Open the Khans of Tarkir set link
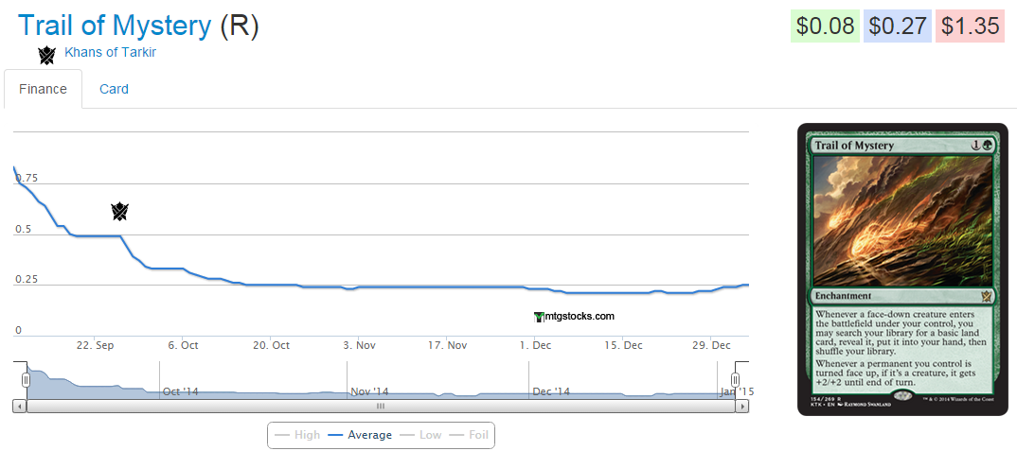This screenshot has width=1017, height=451. [x=110, y=52]
